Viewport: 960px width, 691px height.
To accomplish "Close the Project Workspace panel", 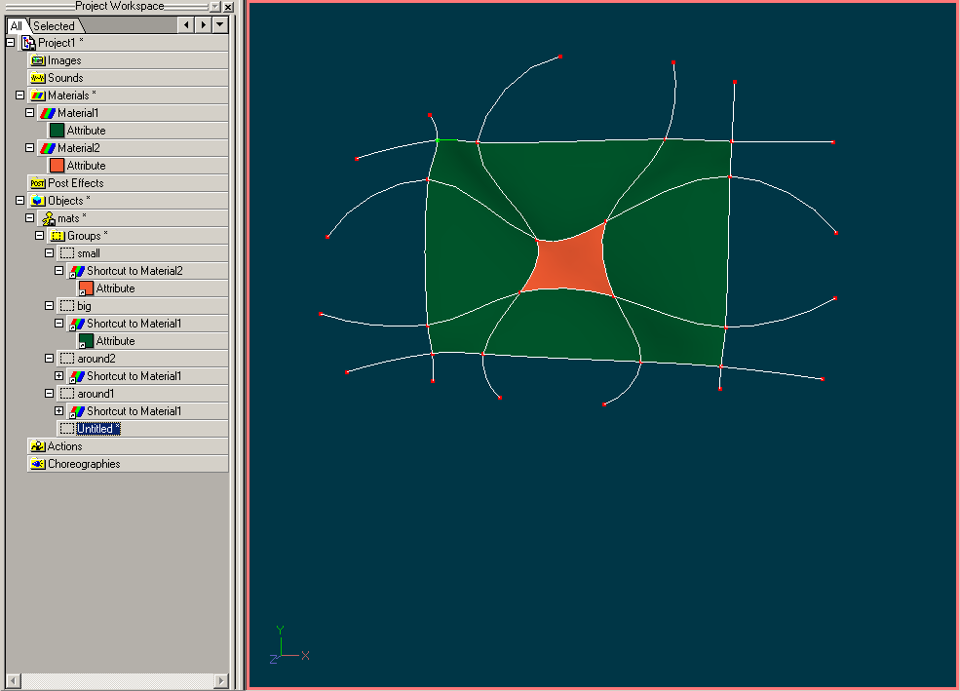I will [228, 7].
